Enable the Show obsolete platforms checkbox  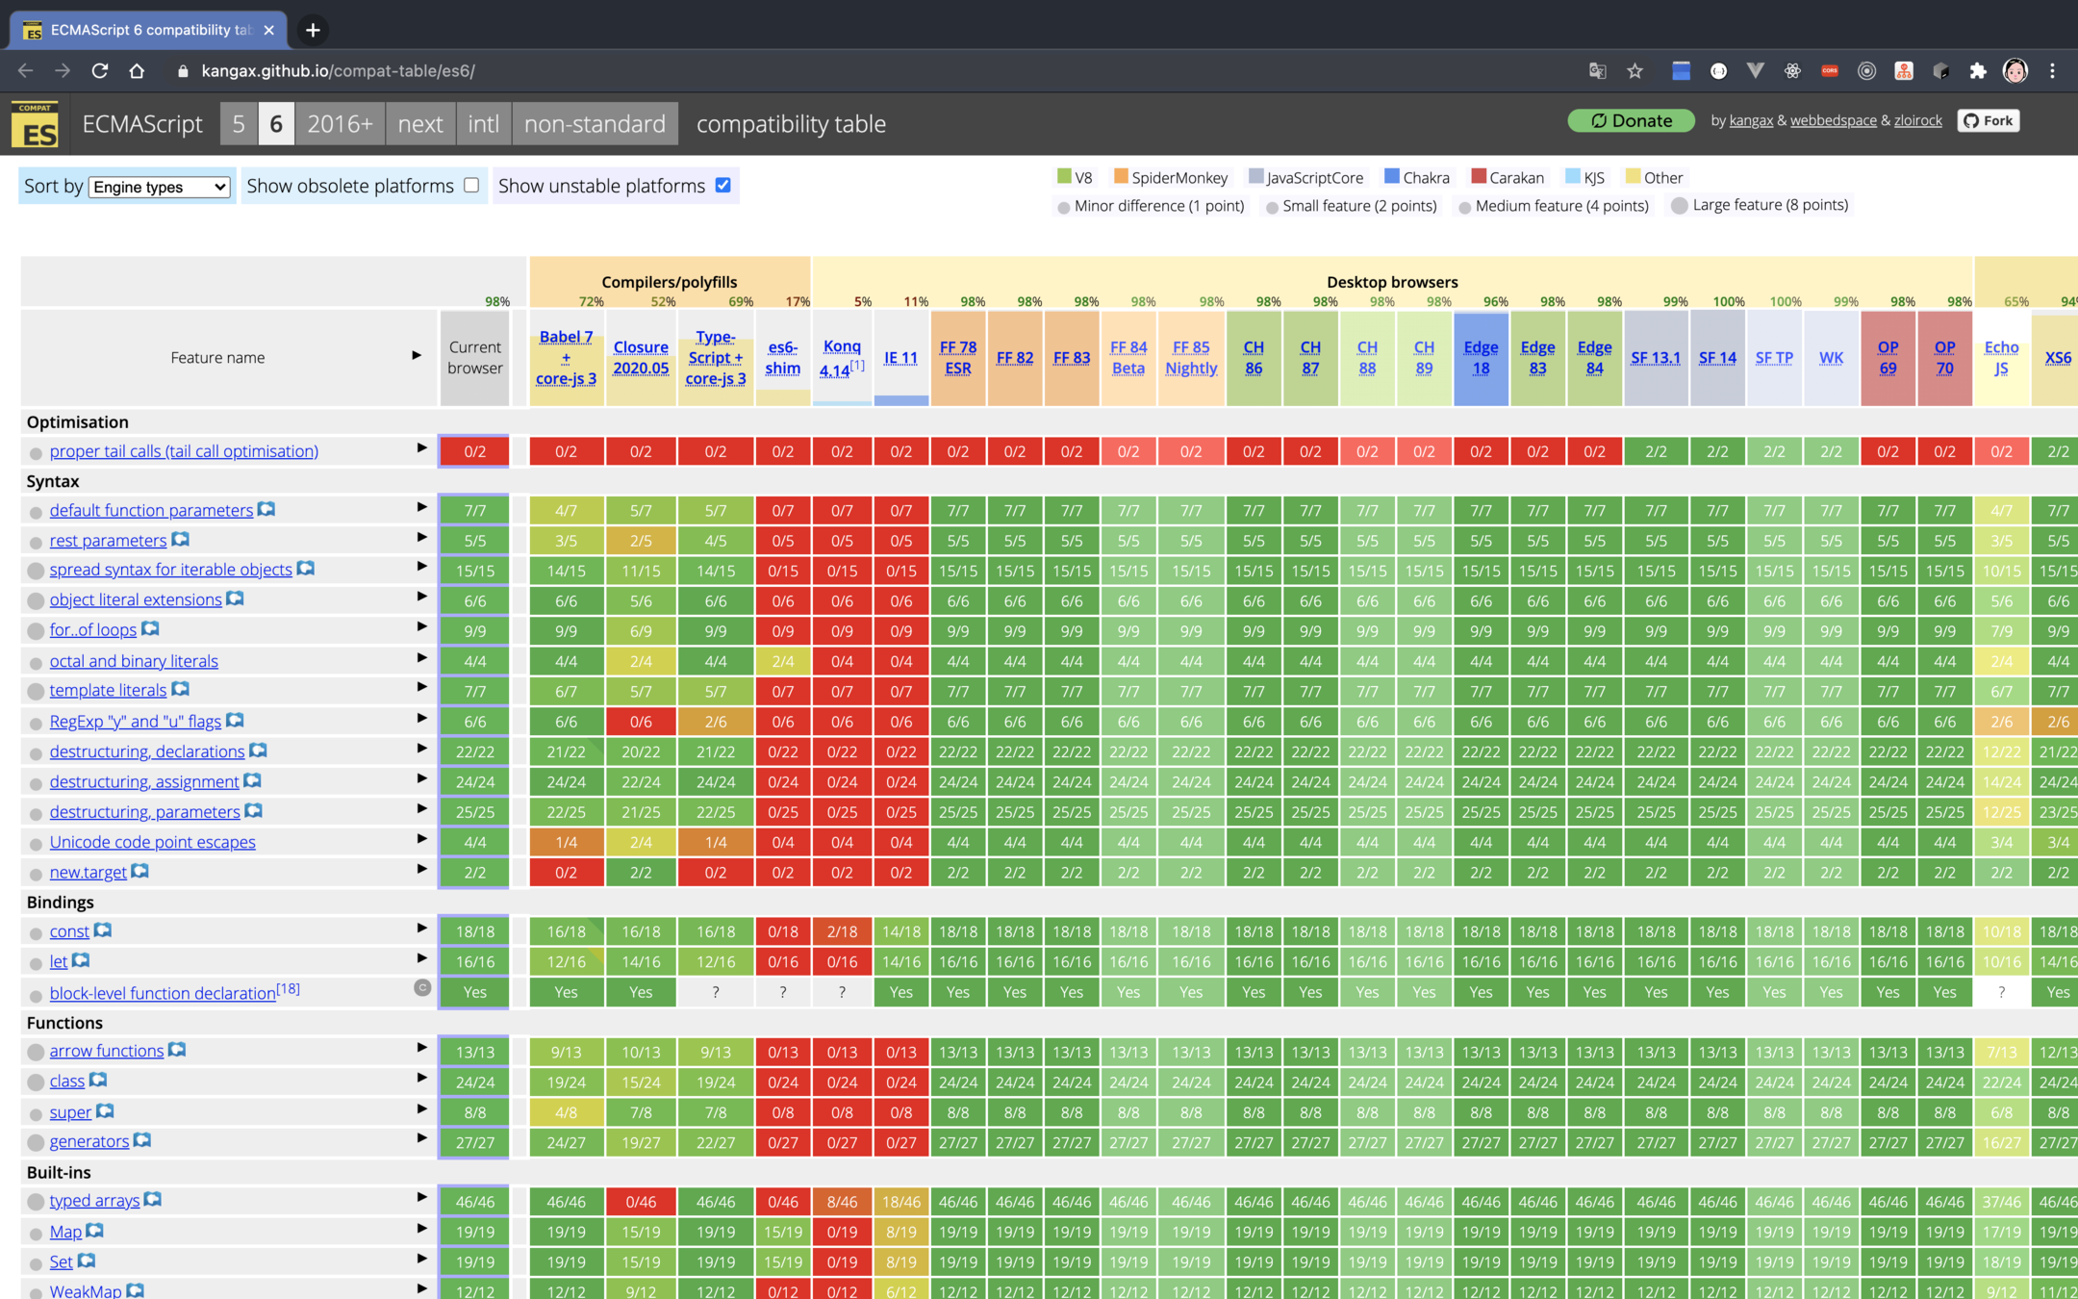pos(471,185)
